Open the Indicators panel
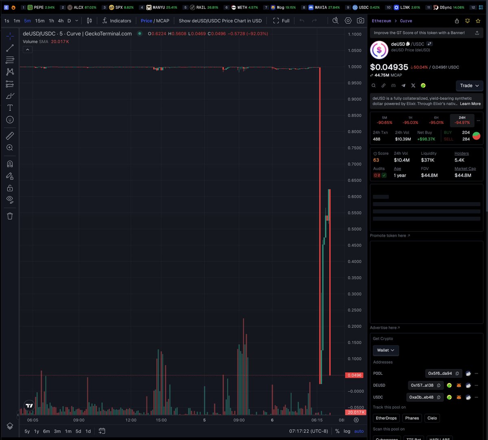This screenshot has height=440, width=488. [117, 21]
